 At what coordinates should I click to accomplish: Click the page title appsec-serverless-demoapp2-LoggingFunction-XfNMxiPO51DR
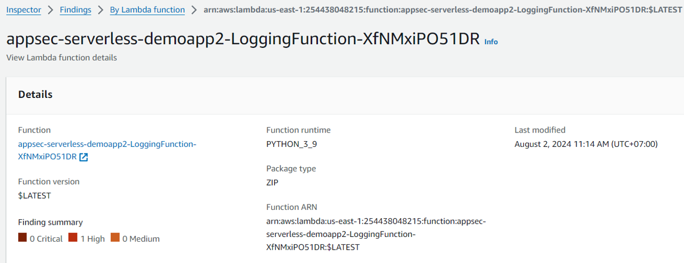click(x=243, y=39)
